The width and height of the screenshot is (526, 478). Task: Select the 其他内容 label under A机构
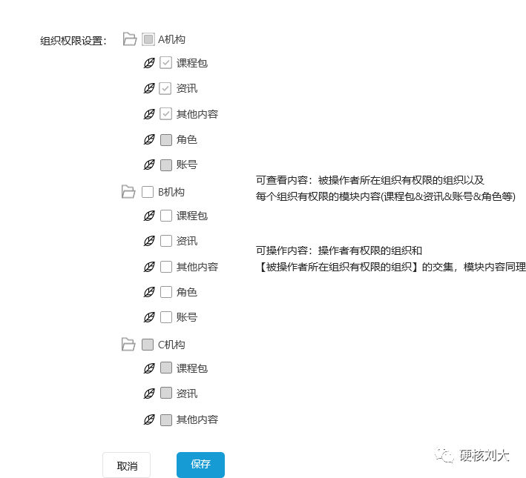point(197,114)
